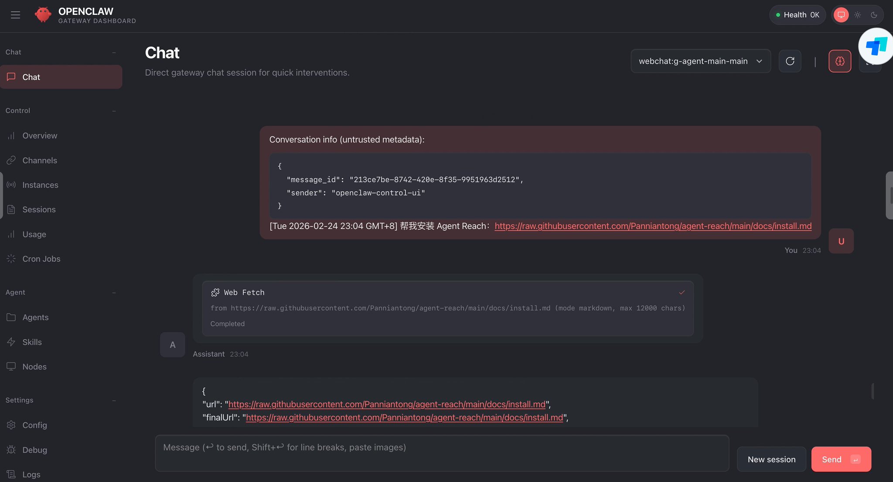Open the install.md link in user message
893x482 pixels.
(653, 226)
